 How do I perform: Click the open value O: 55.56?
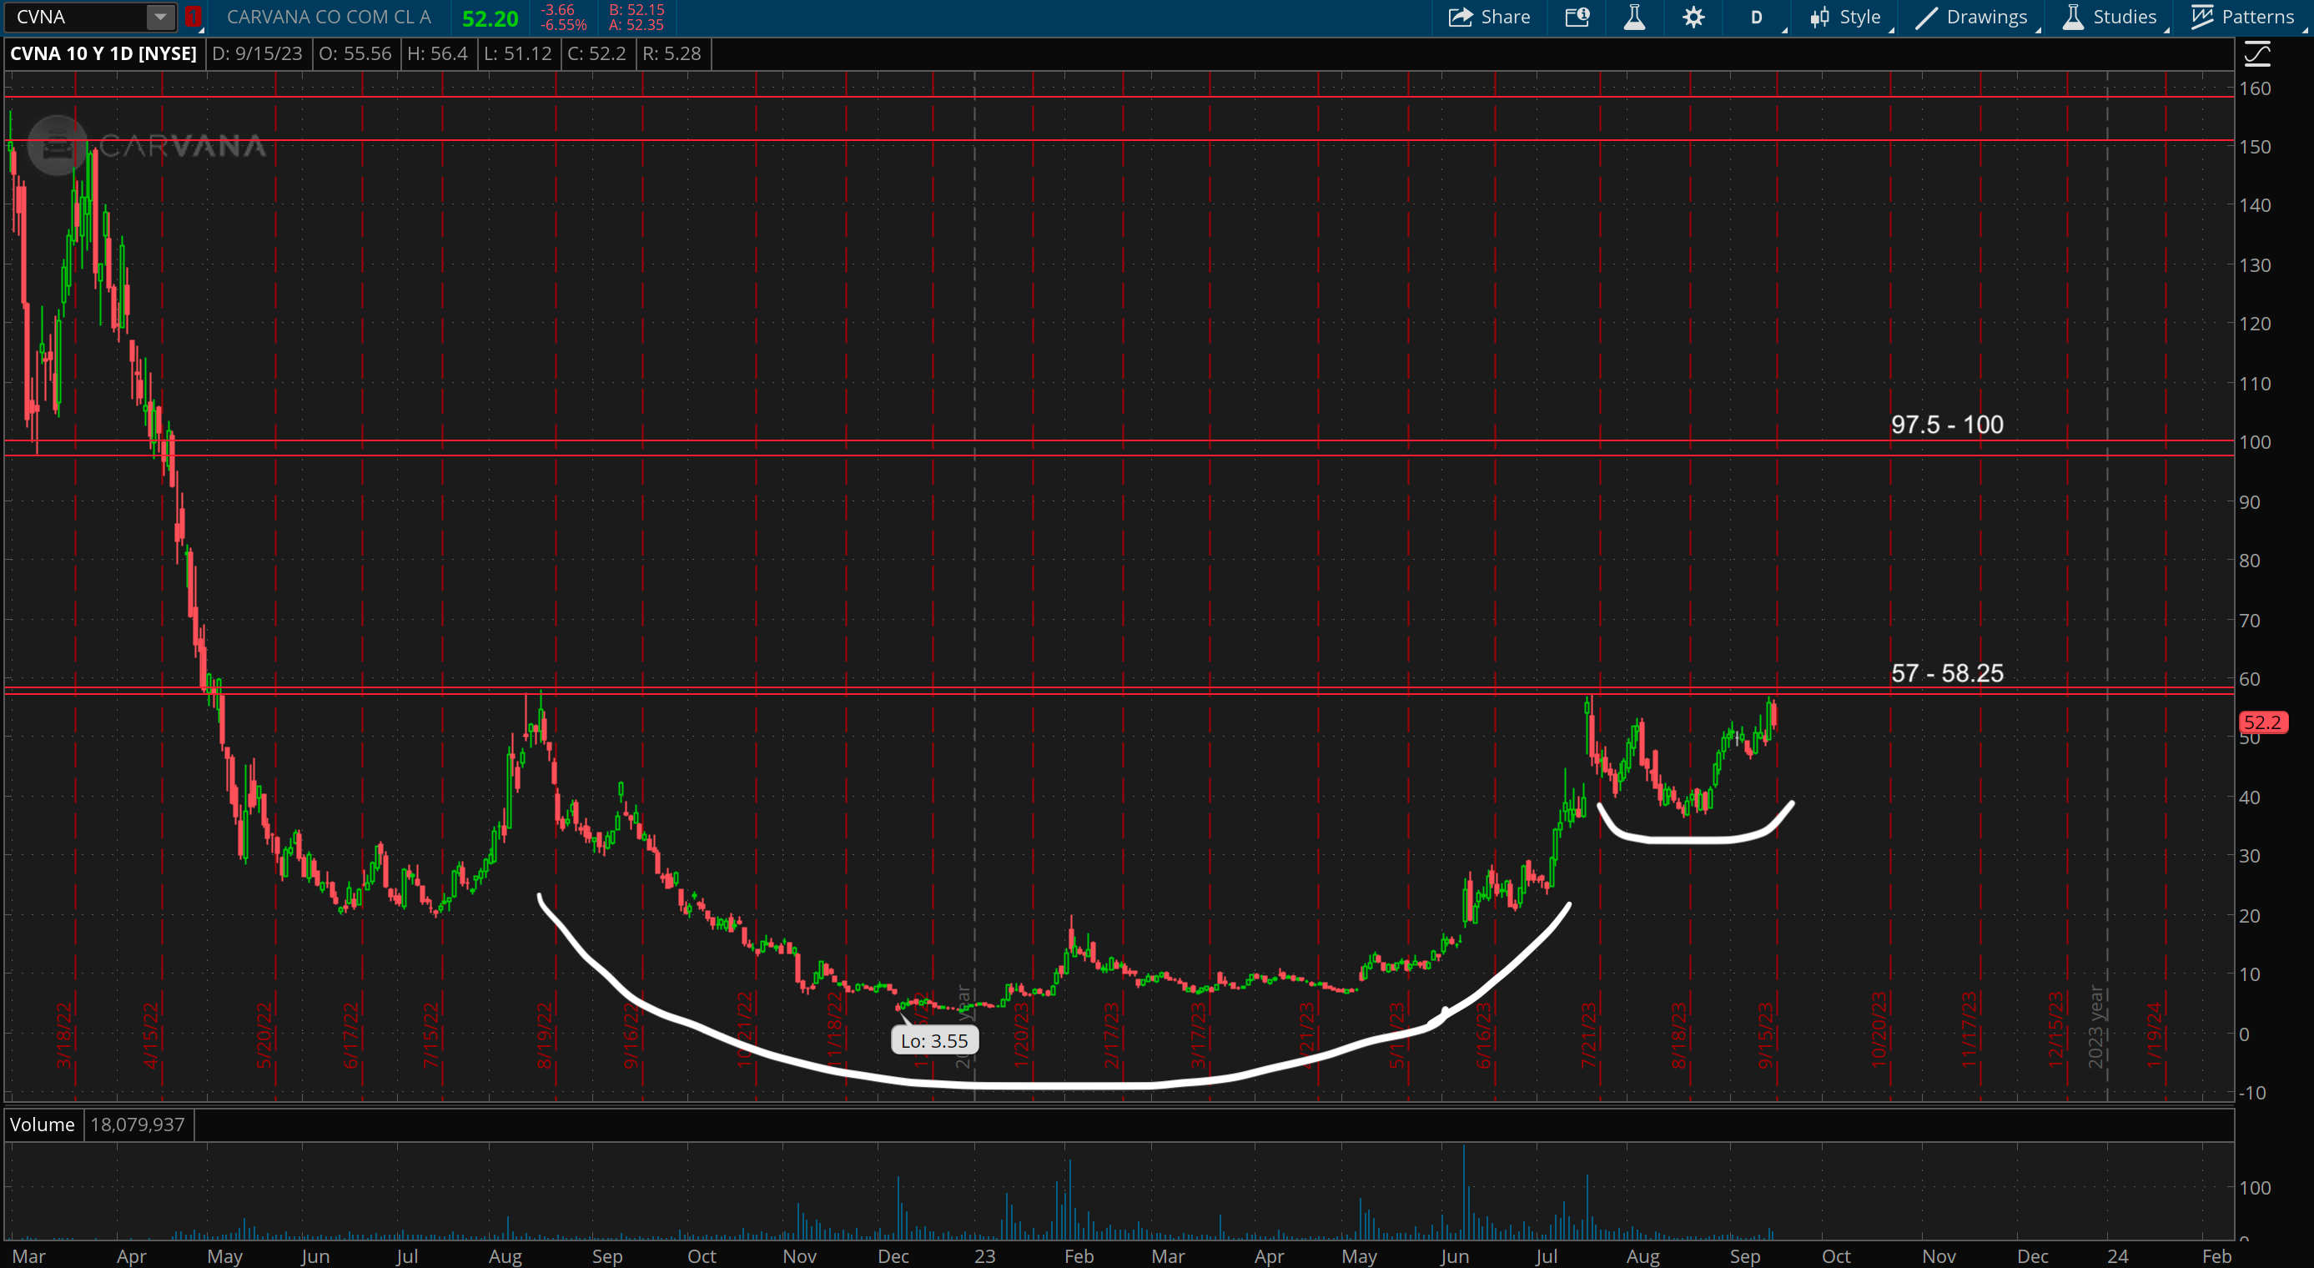coord(355,53)
